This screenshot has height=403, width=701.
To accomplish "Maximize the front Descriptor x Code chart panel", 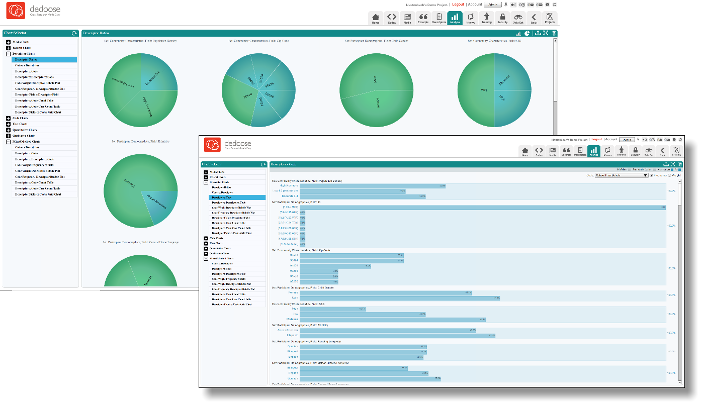I will pyautogui.click(x=673, y=164).
